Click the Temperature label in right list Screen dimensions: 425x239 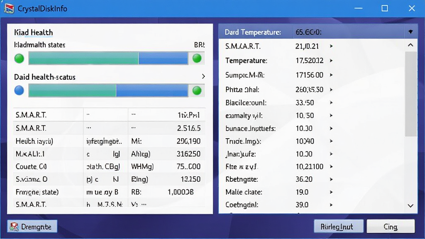tap(246, 61)
